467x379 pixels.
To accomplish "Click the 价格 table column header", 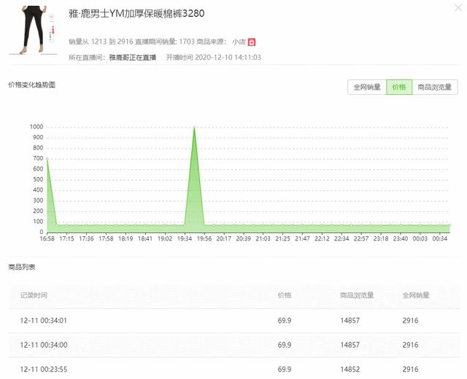I will 285,295.
